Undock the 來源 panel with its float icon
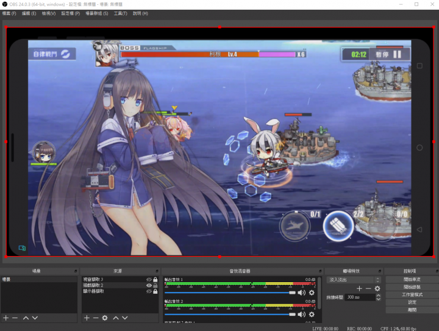This screenshot has height=331, width=439. 157,271
